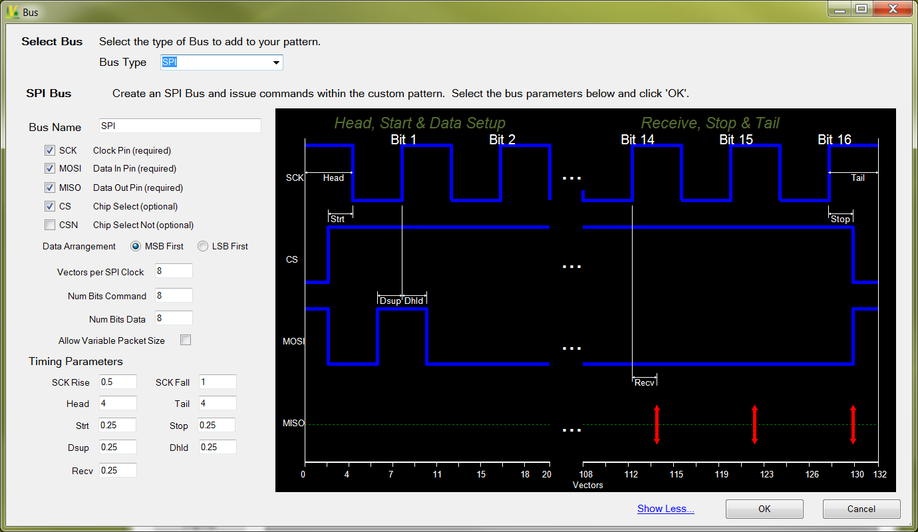
Task: Click the SCK Rise timing field
Action: [118, 382]
